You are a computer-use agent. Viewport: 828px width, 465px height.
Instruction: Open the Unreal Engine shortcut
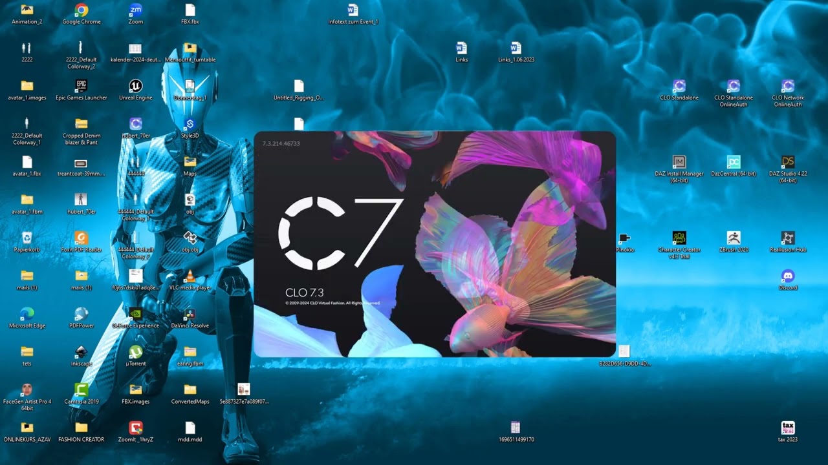point(135,86)
